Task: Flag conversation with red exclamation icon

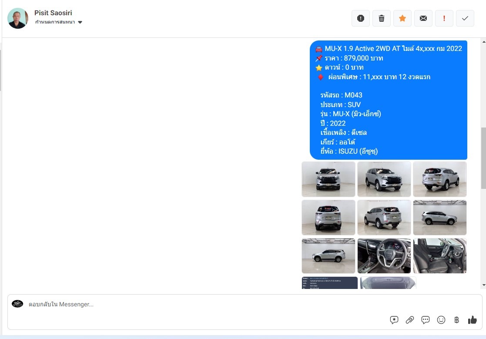Action: point(444,18)
